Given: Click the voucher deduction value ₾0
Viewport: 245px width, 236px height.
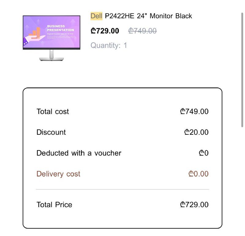Looking at the screenshot, I should (x=203, y=153).
